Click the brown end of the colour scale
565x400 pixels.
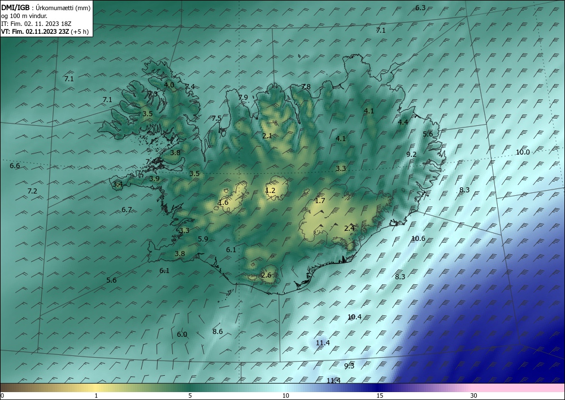click(21, 388)
